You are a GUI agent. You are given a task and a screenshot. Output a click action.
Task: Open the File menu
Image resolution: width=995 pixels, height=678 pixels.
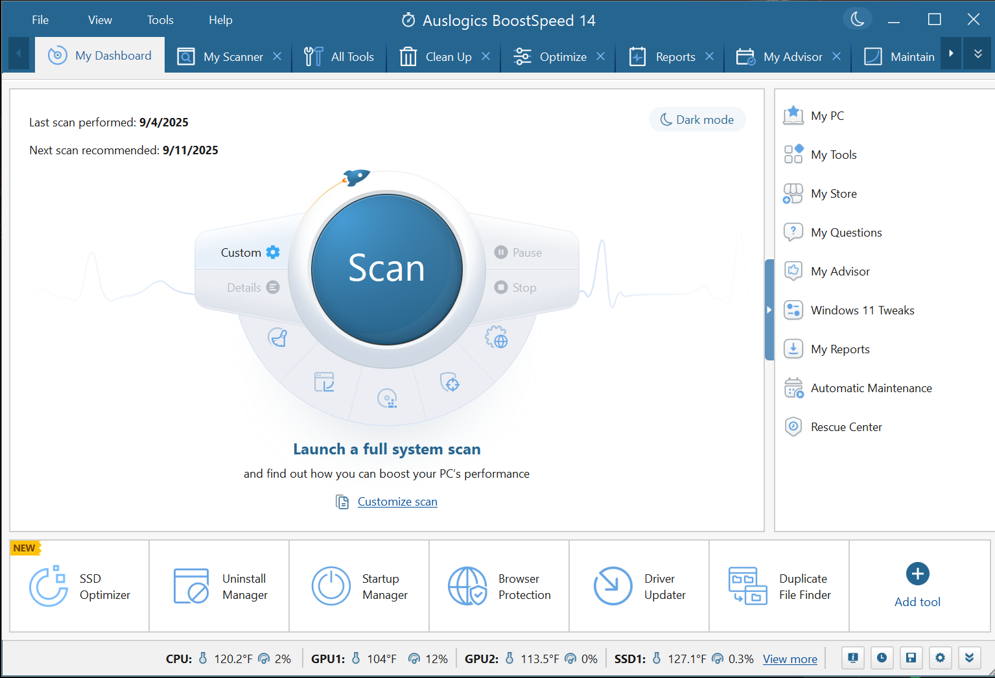click(x=40, y=20)
